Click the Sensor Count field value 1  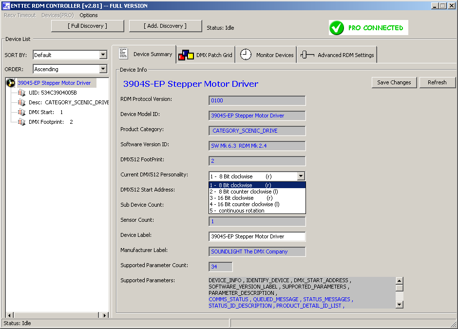tap(257, 221)
